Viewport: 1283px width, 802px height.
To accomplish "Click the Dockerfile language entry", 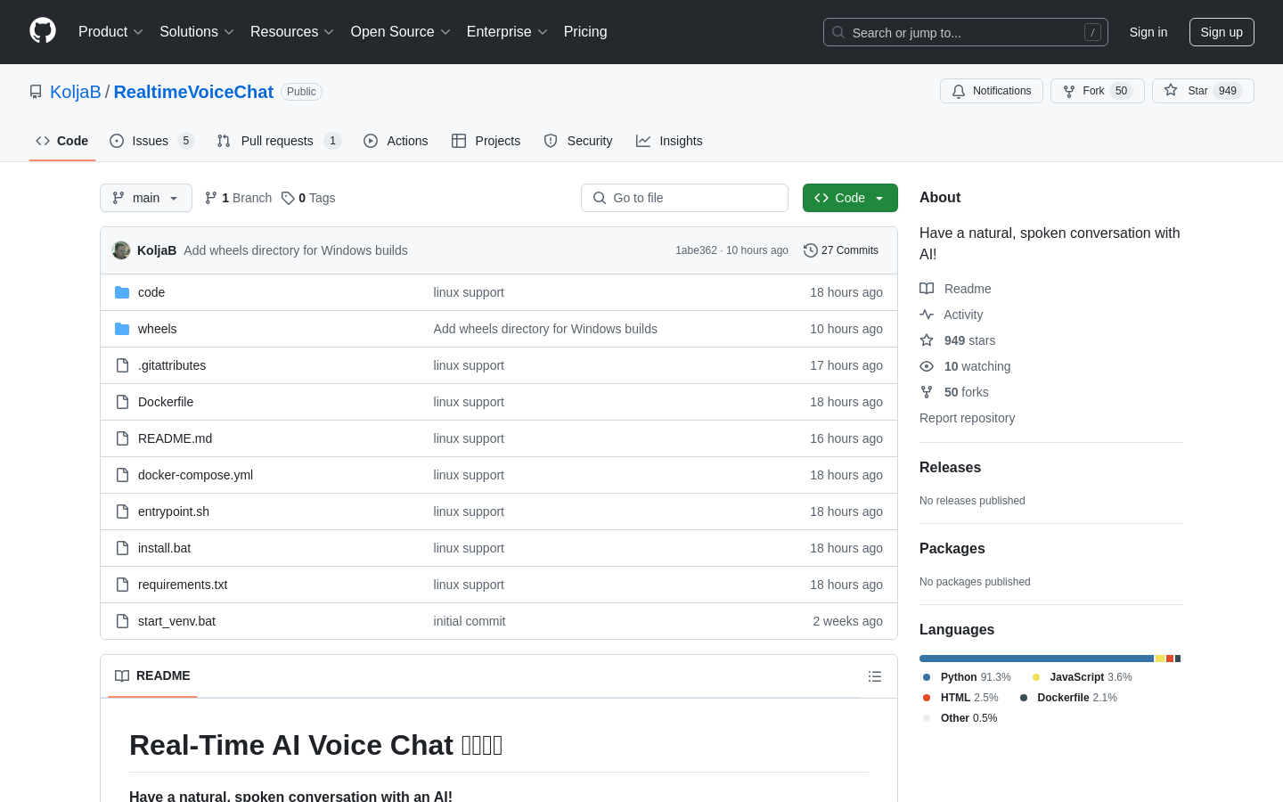I will coord(1068,698).
